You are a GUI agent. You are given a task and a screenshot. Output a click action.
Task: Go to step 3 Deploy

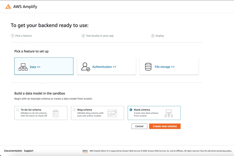[157, 36]
